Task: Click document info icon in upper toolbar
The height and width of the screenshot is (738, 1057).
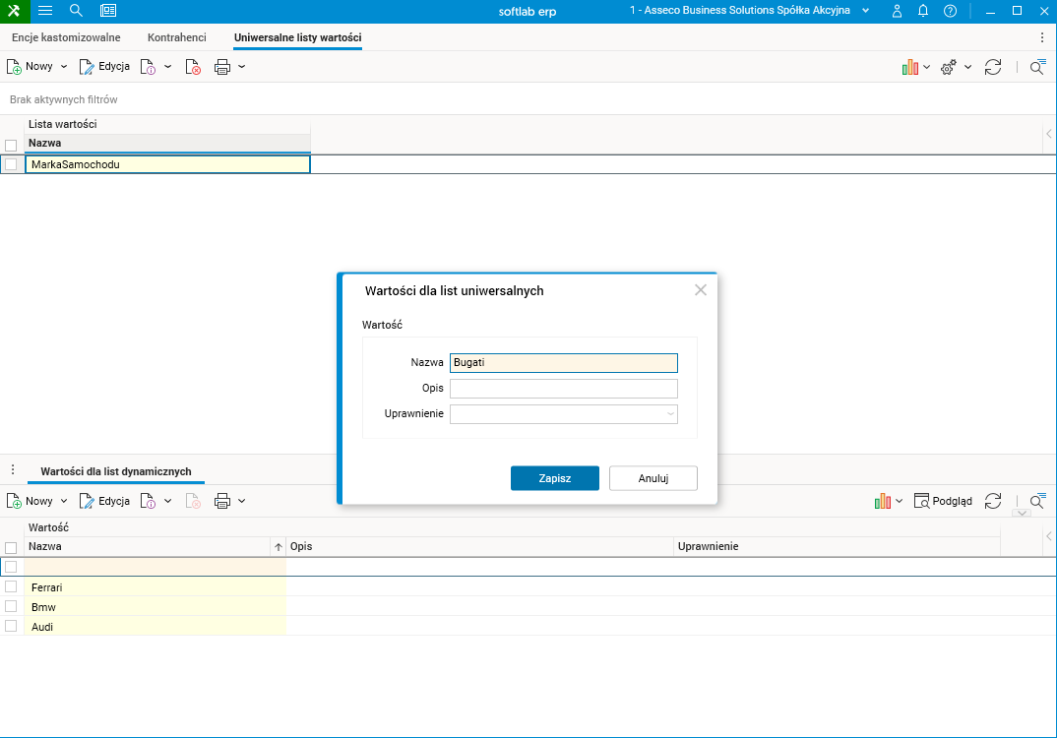Action: coord(148,67)
